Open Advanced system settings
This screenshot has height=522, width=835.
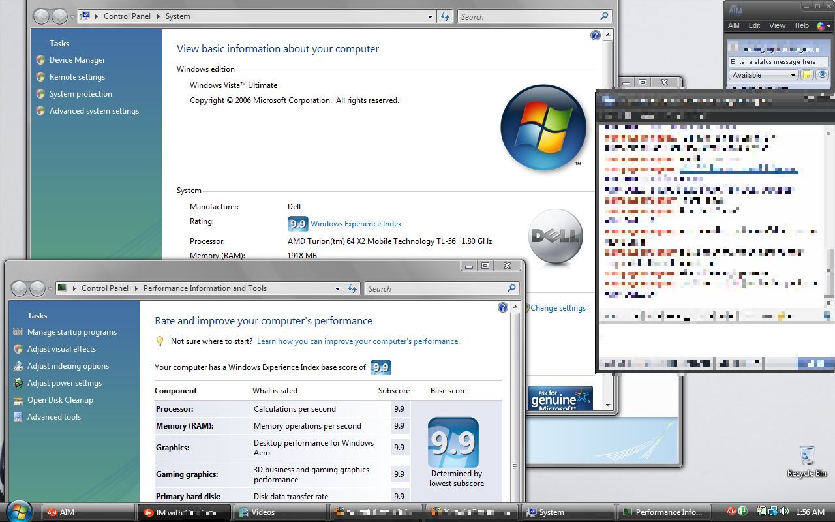coord(94,111)
